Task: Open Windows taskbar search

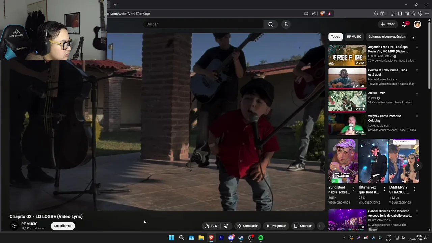Action: coord(181,238)
